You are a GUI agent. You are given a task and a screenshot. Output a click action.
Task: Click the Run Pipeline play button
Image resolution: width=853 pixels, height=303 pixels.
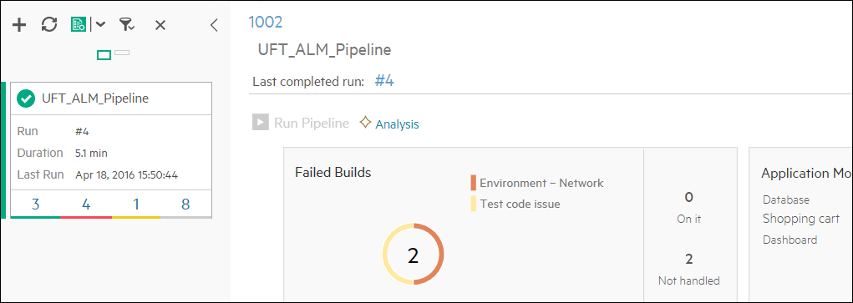tap(261, 123)
